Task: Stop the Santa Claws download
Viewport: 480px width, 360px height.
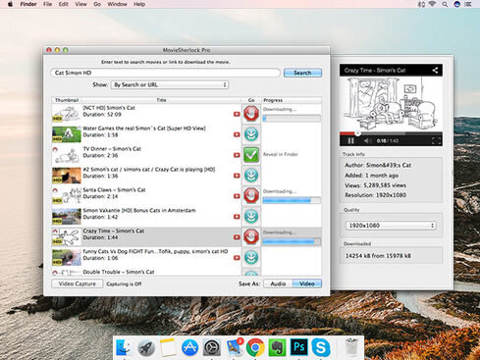Action: [251, 195]
